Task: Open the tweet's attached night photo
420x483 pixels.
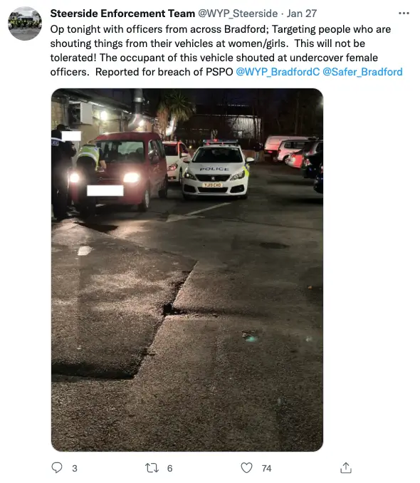Action: point(187,270)
